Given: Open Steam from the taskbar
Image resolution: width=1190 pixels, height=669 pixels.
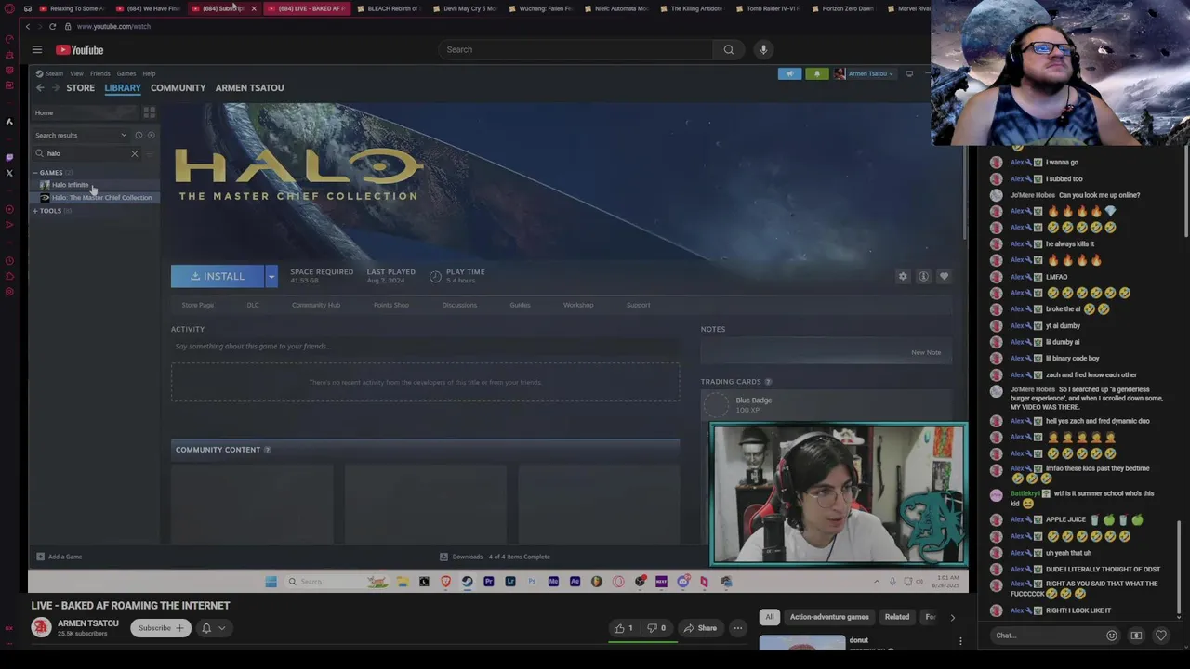Looking at the screenshot, I should click(x=467, y=582).
